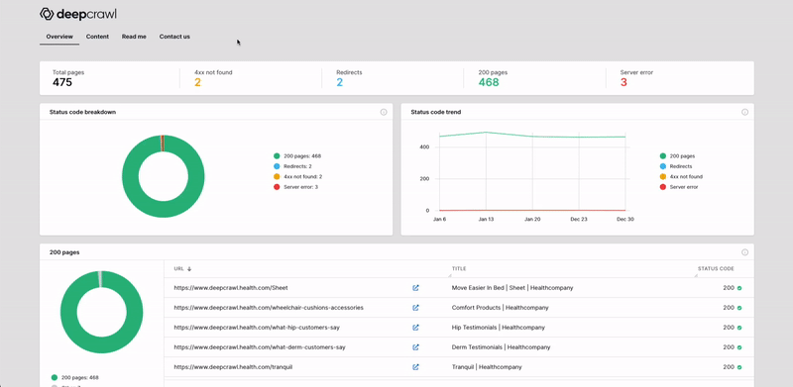This screenshot has width=793, height=387.
Task: Click sort arrow beside URL column header
Action: click(x=189, y=269)
